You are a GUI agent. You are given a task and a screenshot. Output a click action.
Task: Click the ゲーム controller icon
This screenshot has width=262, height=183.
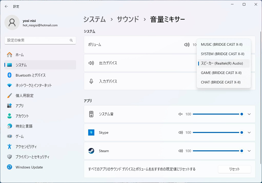tap(9, 136)
